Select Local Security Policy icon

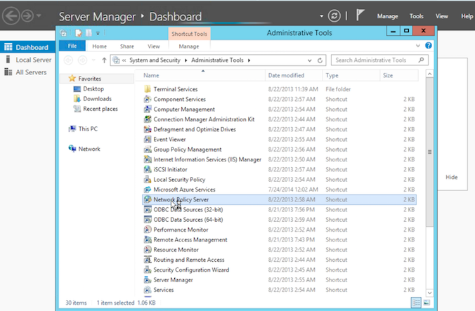tap(148, 180)
